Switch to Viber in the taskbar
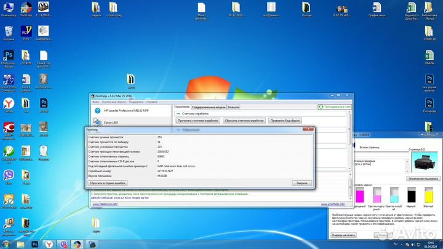The width and height of the screenshot is (443, 249). coord(63,244)
